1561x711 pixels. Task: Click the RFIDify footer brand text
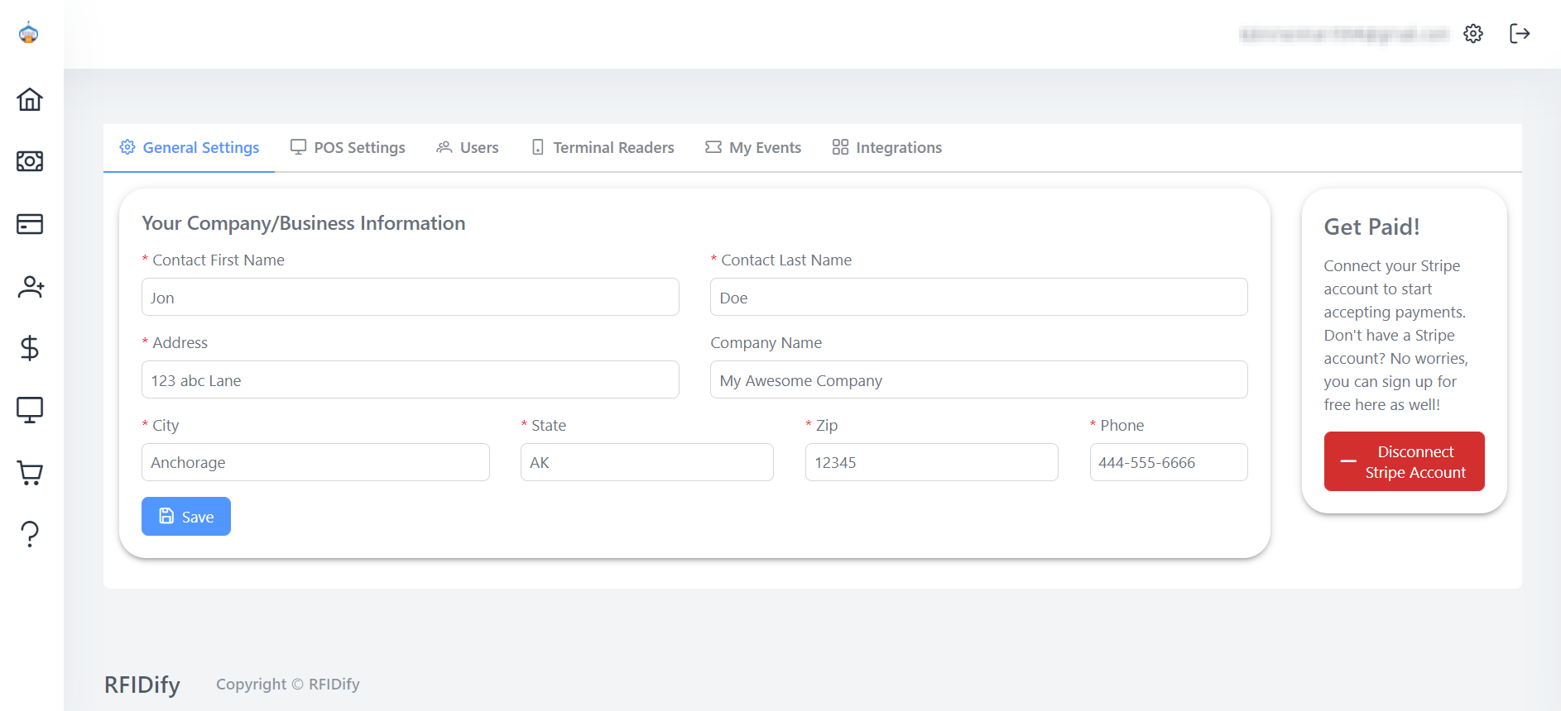pos(142,685)
